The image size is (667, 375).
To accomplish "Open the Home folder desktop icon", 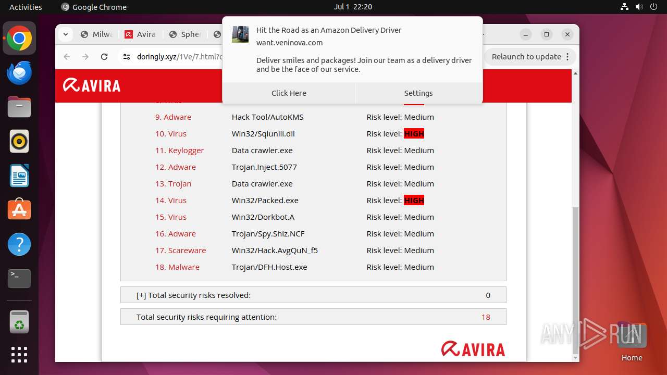I will pos(632,342).
